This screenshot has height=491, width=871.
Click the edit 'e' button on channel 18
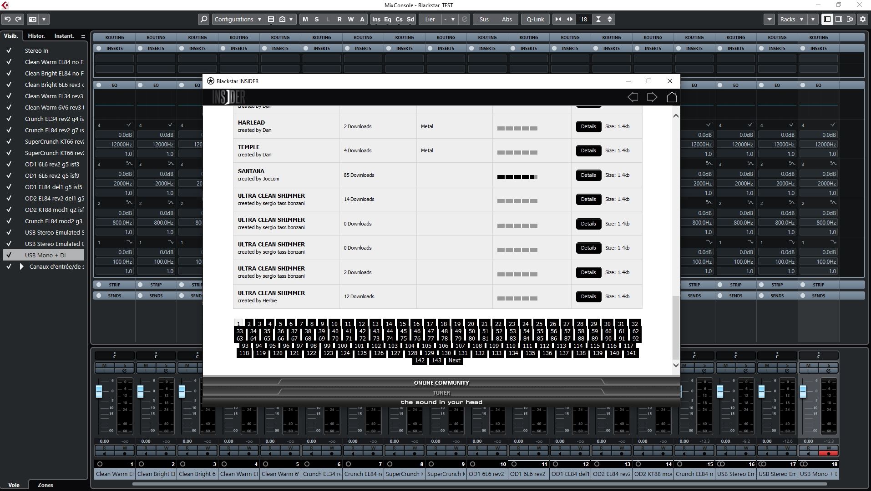pos(828,371)
